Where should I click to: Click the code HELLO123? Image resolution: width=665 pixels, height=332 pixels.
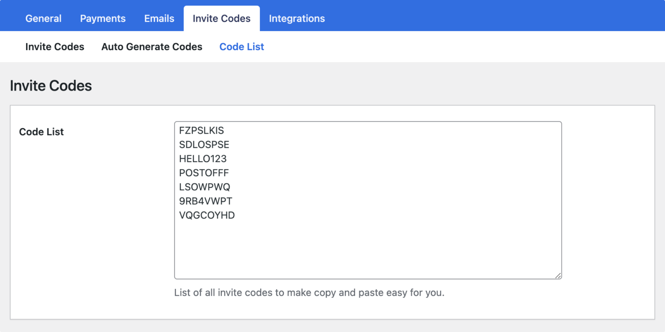point(203,159)
